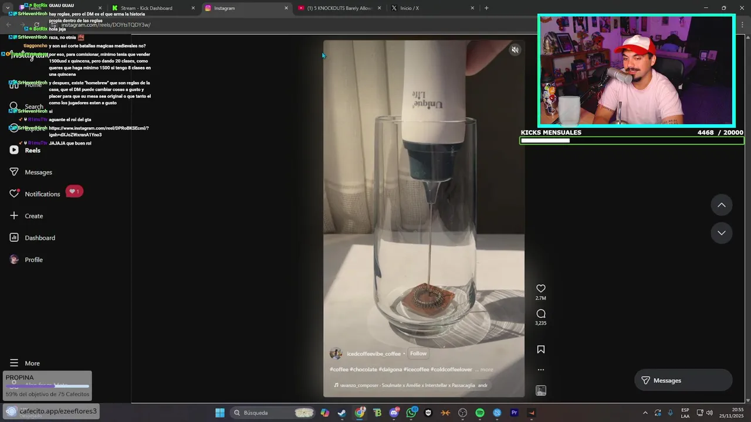Open Chrome from the taskbar
This screenshot has width=751, height=422.
point(360,413)
